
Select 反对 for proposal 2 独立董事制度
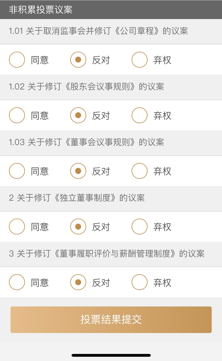click(x=78, y=227)
